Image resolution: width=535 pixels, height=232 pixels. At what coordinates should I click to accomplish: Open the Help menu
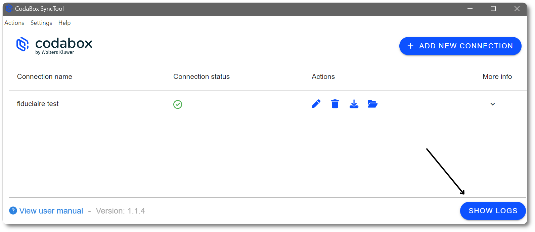[x=64, y=23]
